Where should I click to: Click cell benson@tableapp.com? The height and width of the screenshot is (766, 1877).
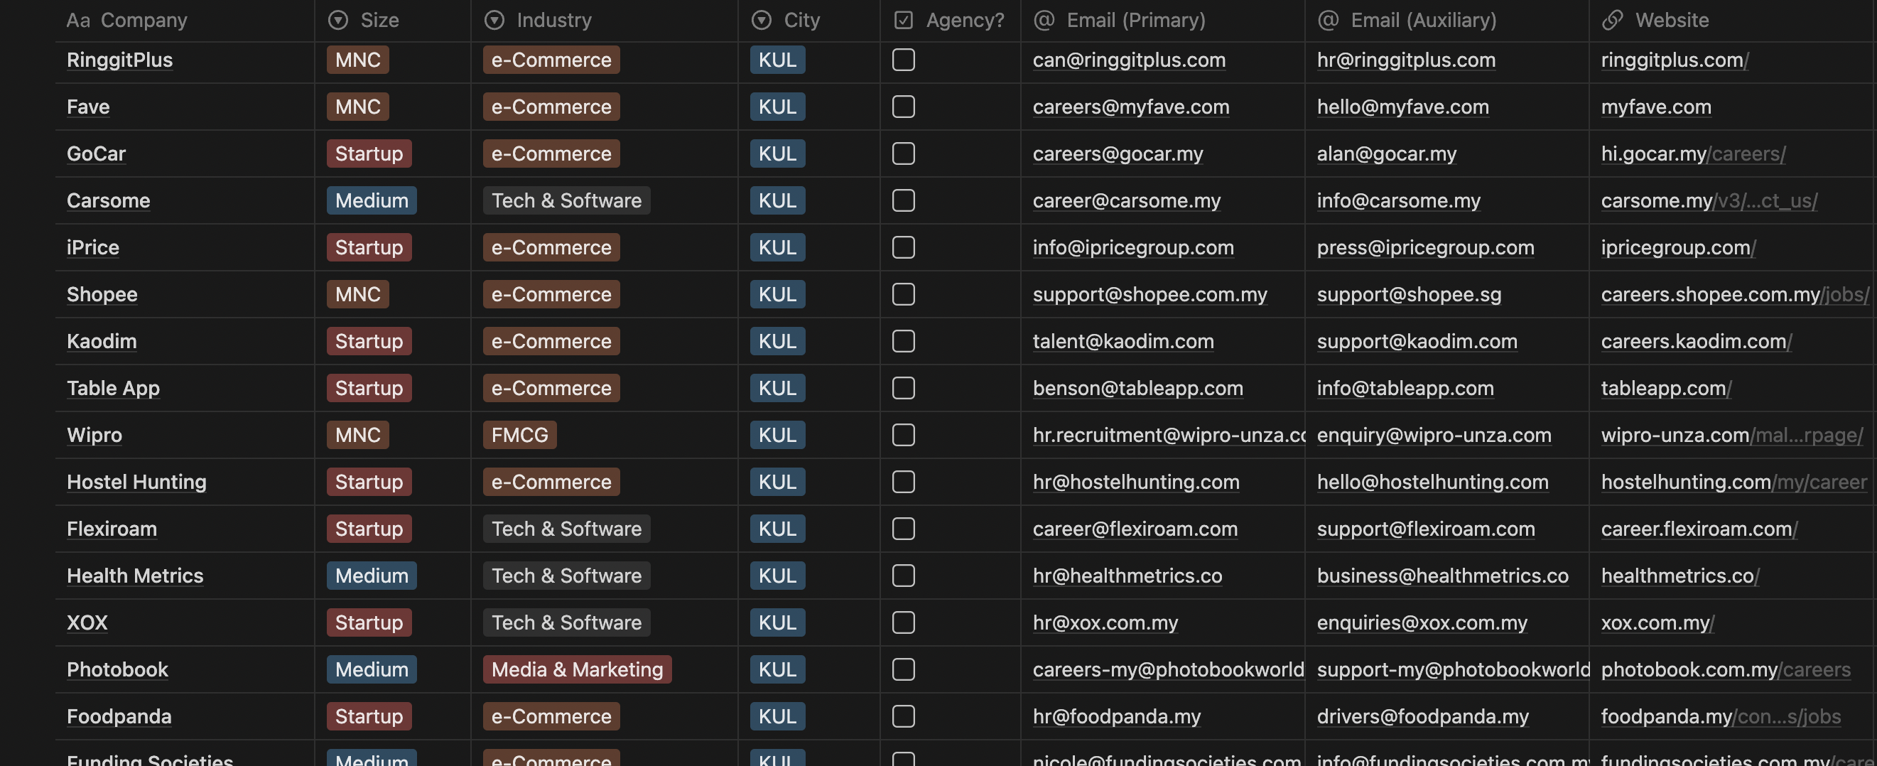pos(1162,388)
